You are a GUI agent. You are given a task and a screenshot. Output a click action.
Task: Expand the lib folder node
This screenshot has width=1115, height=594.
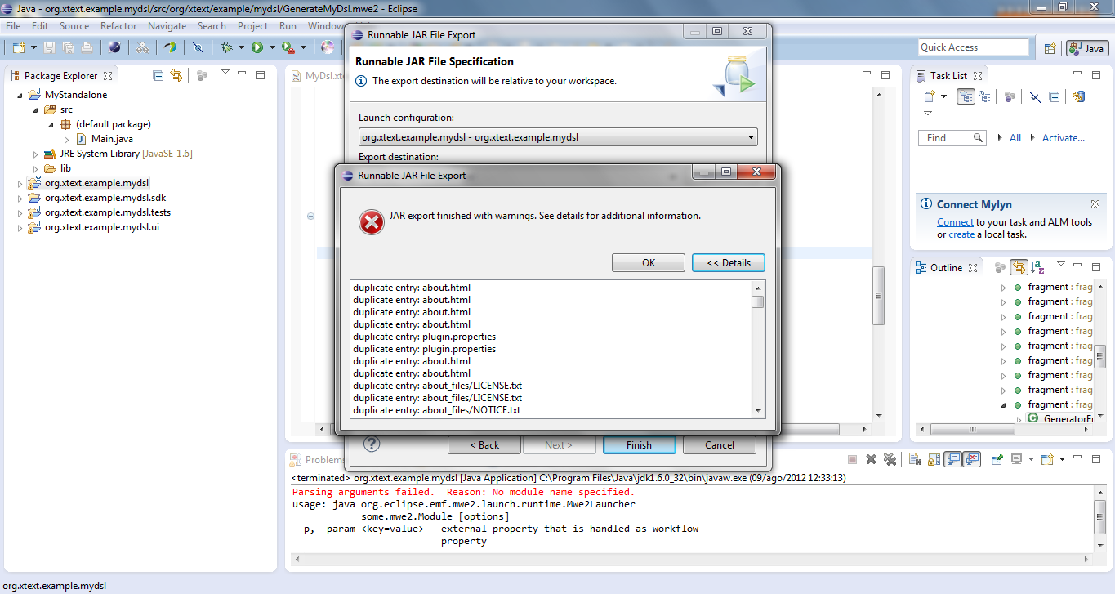[35, 168]
